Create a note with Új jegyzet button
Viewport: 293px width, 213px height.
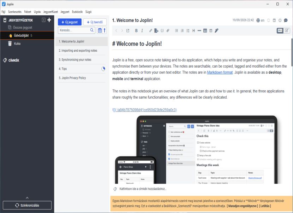click(70, 22)
